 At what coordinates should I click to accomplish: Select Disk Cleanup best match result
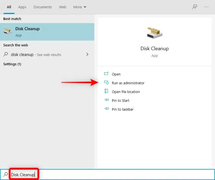(47, 32)
